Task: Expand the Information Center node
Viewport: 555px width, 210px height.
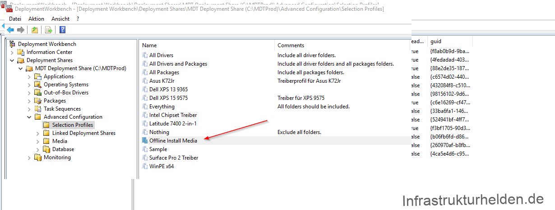Action: (x=12, y=52)
